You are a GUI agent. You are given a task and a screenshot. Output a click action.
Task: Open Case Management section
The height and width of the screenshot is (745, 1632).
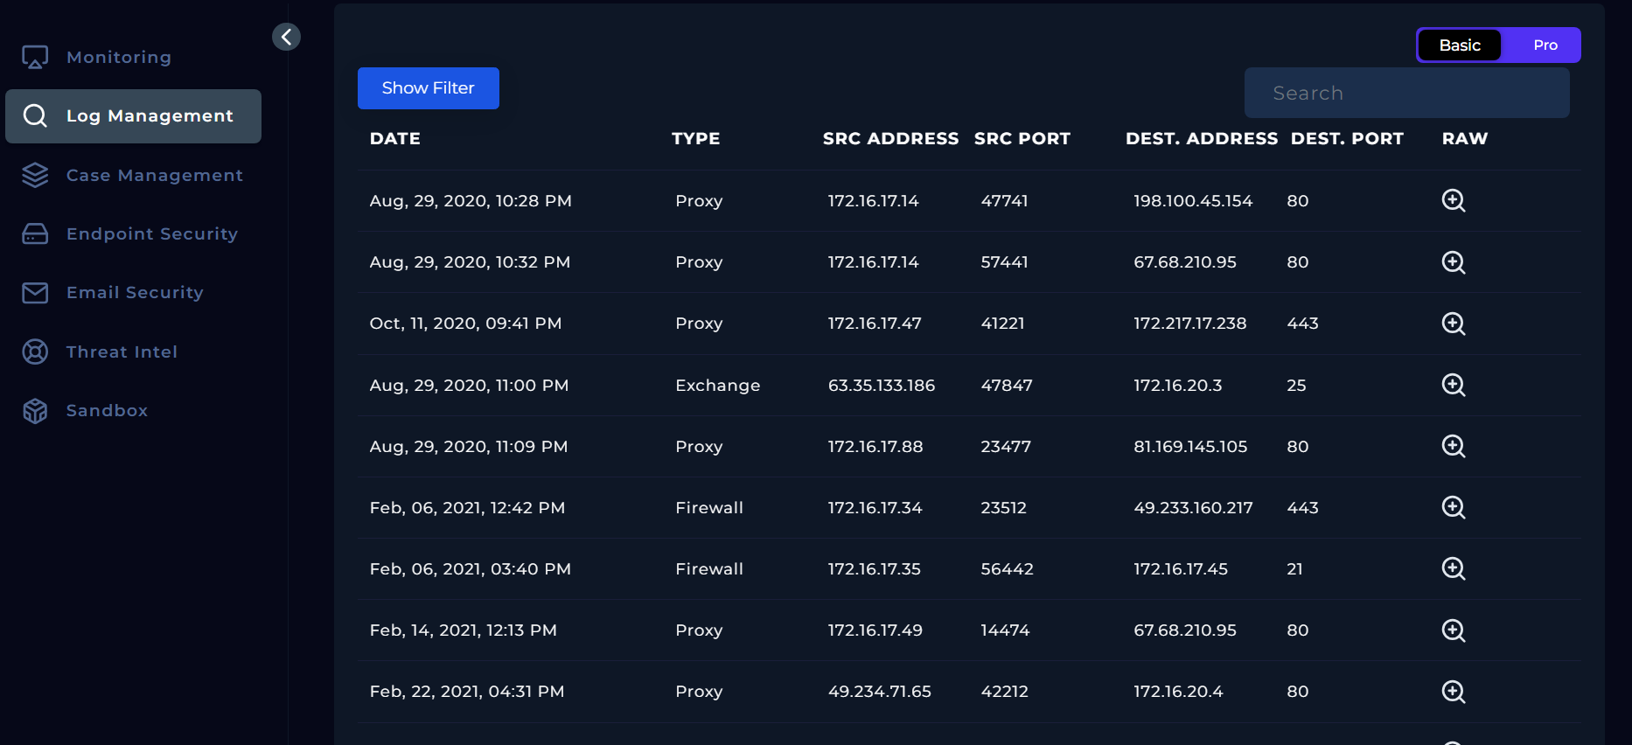click(154, 175)
